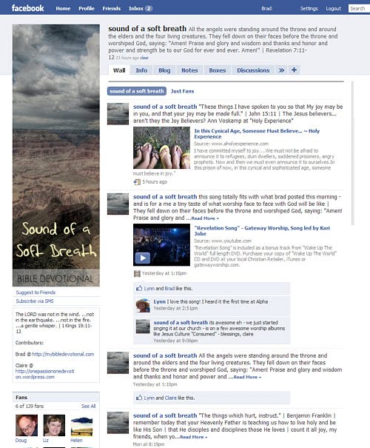The image size is (370, 448).
Task: Open Friends in the top navigation
Action: tap(111, 9)
